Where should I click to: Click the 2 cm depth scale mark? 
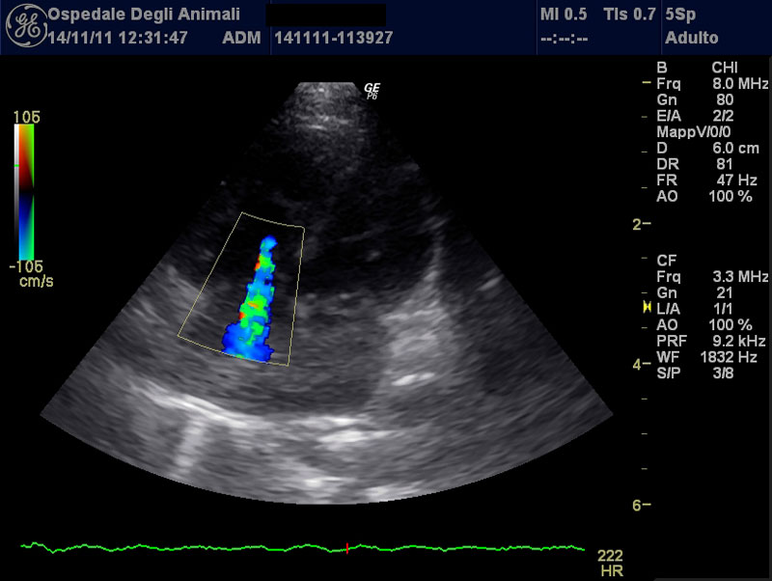coord(642,224)
